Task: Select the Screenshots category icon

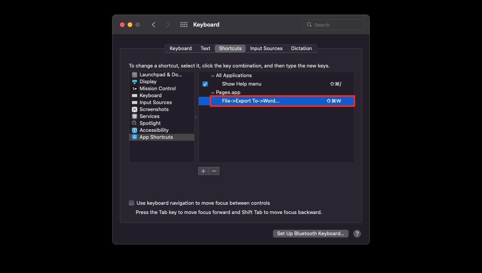Action: pyautogui.click(x=135, y=110)
